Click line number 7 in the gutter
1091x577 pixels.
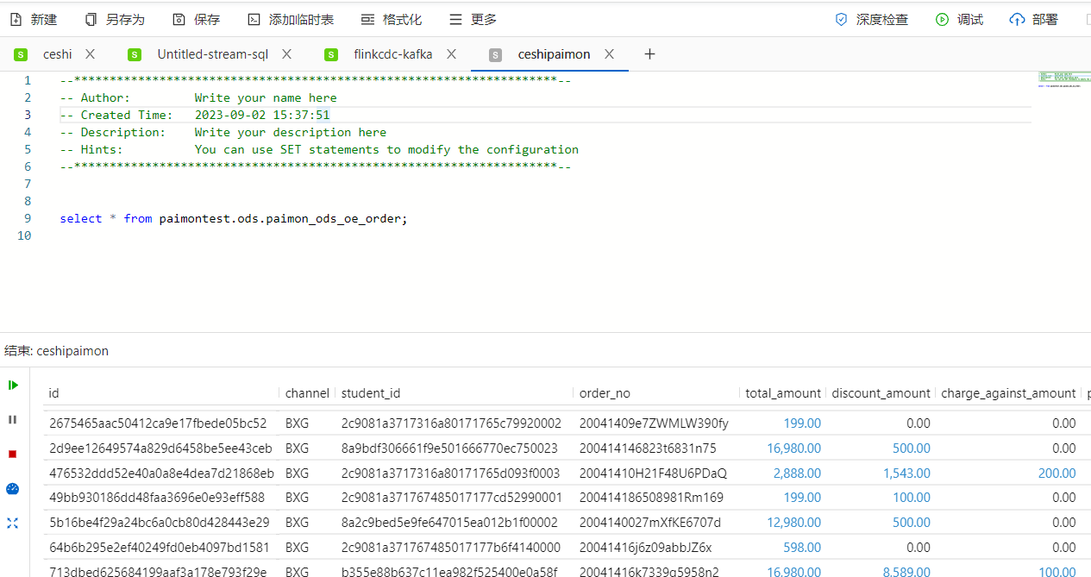click(x=28, y=184)
